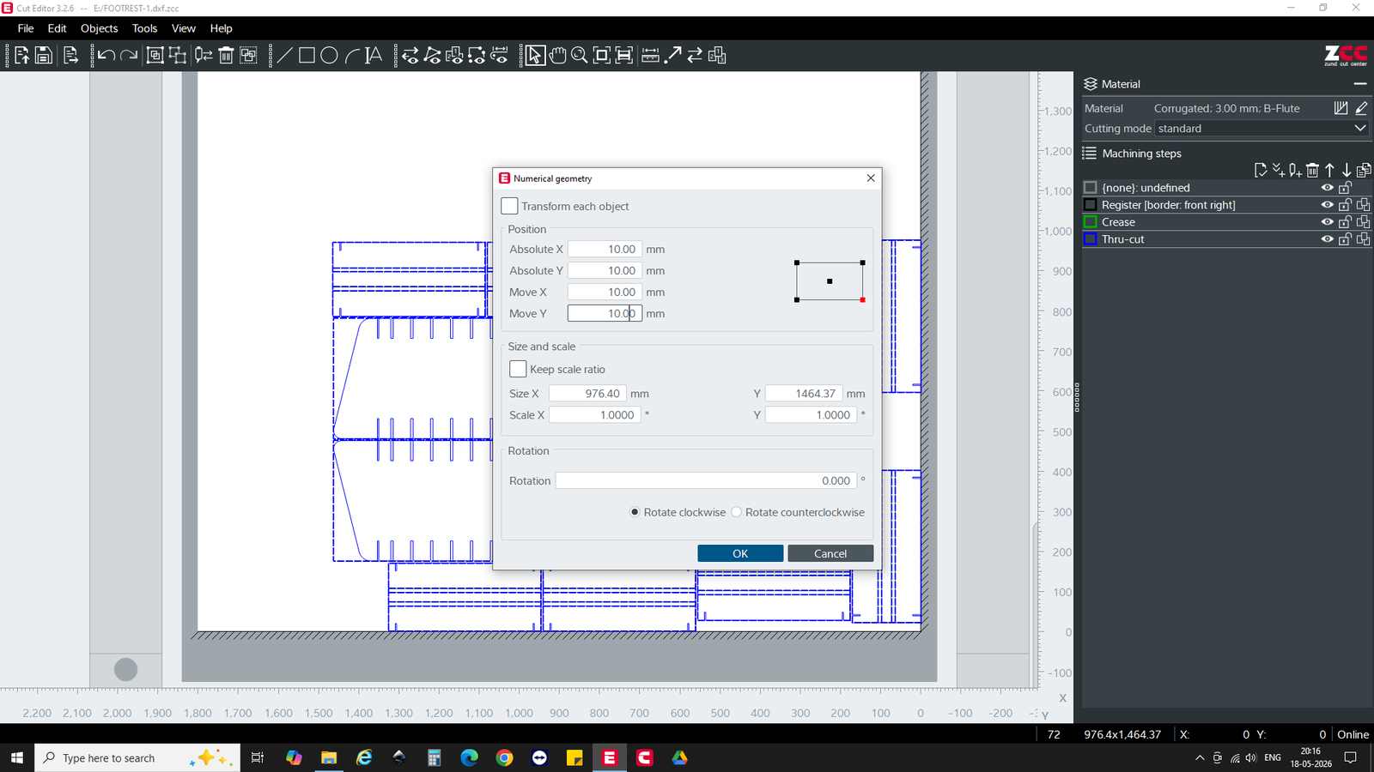Open the Edit menu
Screen dimensions: 1374x772
(x=57, y=28)
